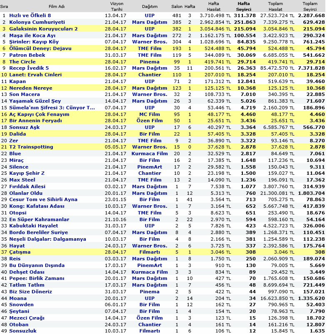
Task: Click Kayıp Şehir Z title
Action: [27, 173]
